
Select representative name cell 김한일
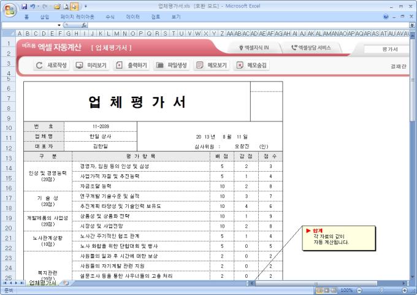point(101,147)
